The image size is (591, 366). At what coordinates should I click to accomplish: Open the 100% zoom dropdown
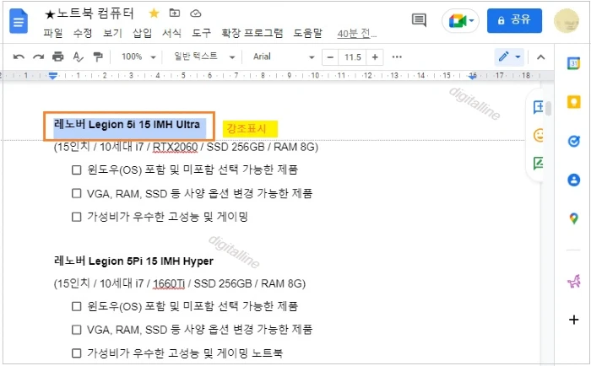click(138, 57)
